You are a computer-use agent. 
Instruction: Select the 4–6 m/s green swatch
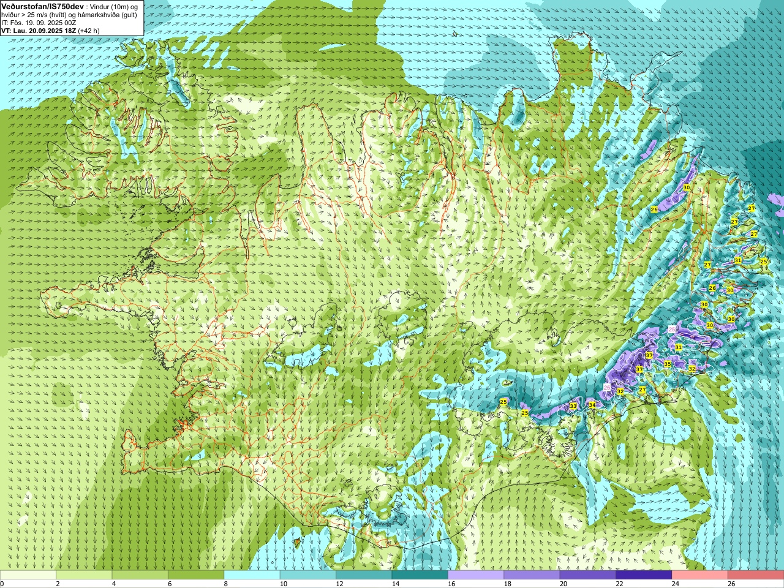140,575
